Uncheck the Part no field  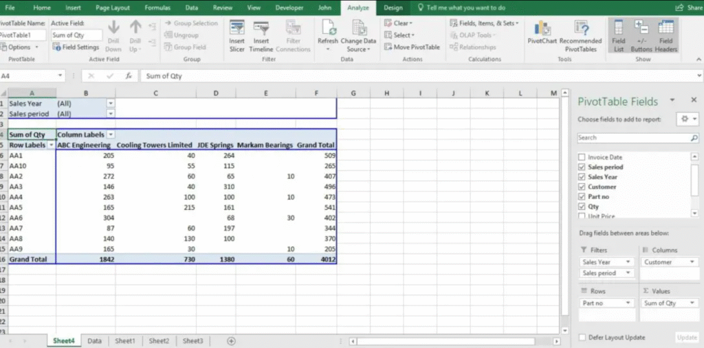click(x=582, y=197)
